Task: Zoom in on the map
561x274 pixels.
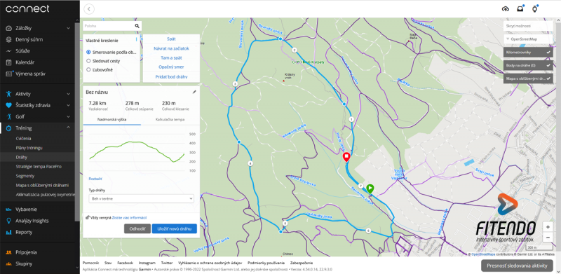Action: click(x=548, y=227)
